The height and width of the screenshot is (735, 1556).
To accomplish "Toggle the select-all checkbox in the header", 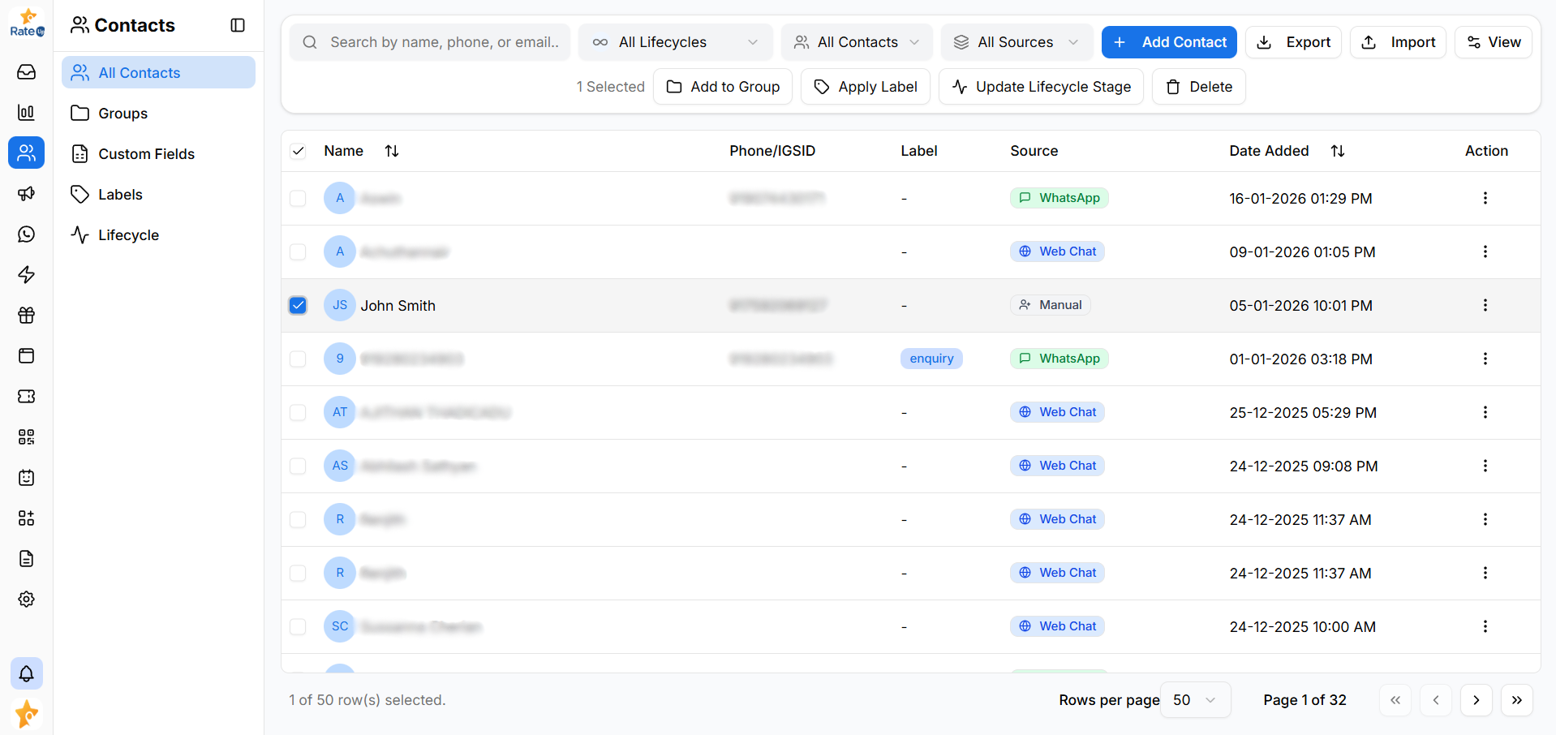I will (x=298, y=151).
